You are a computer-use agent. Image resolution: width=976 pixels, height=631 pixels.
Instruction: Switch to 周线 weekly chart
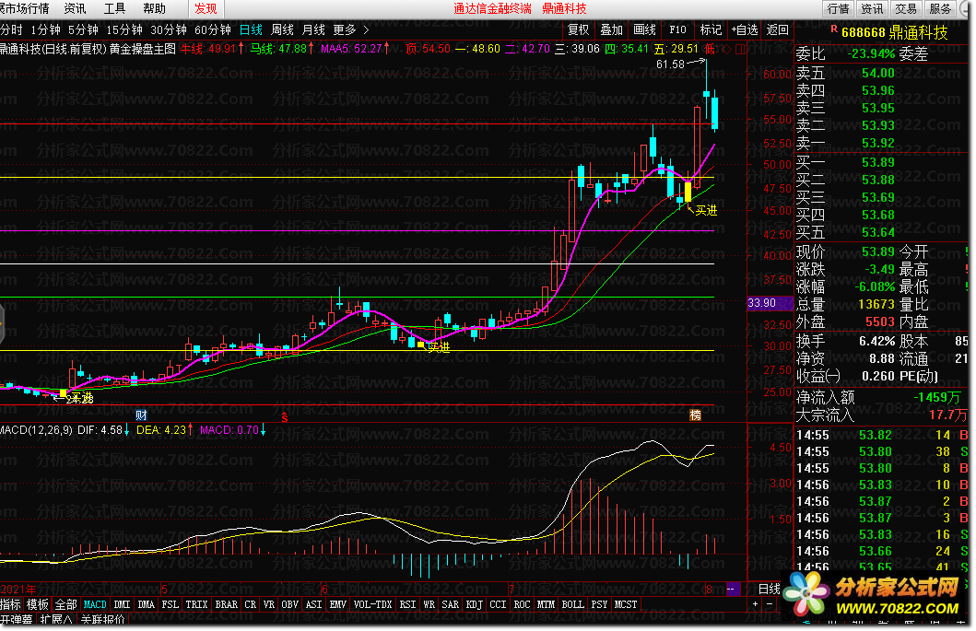283,29
